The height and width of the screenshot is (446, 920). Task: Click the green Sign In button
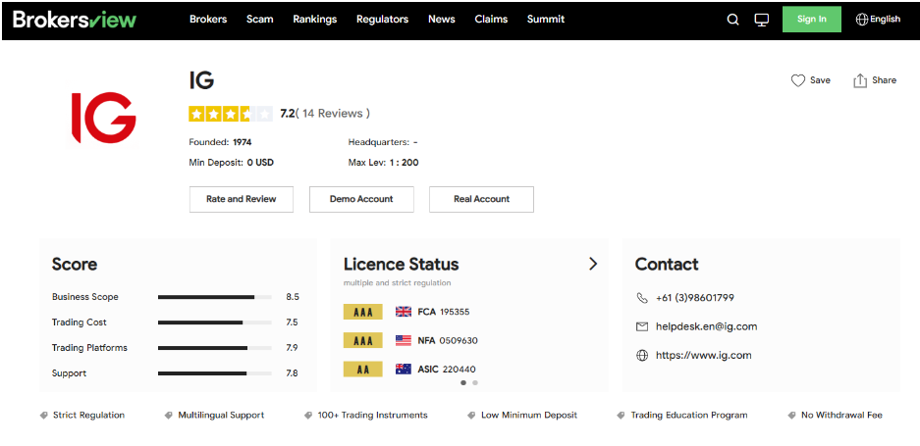click(x=812, y=20)
